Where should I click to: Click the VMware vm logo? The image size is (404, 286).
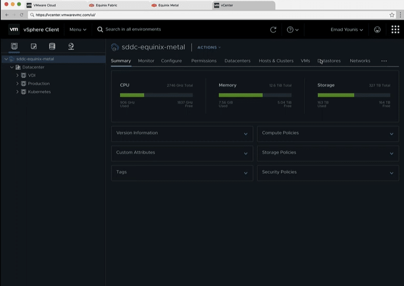pos(14,29)
